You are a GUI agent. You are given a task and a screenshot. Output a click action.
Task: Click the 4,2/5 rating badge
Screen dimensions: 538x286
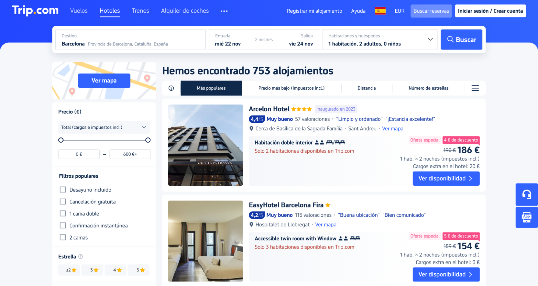tap(257, 215)
